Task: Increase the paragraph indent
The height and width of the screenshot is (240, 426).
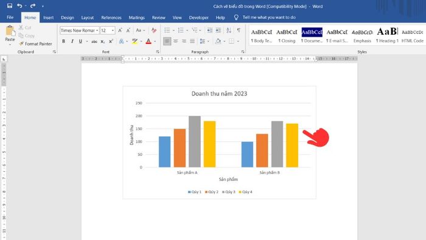Action: (x=218, y=30)
